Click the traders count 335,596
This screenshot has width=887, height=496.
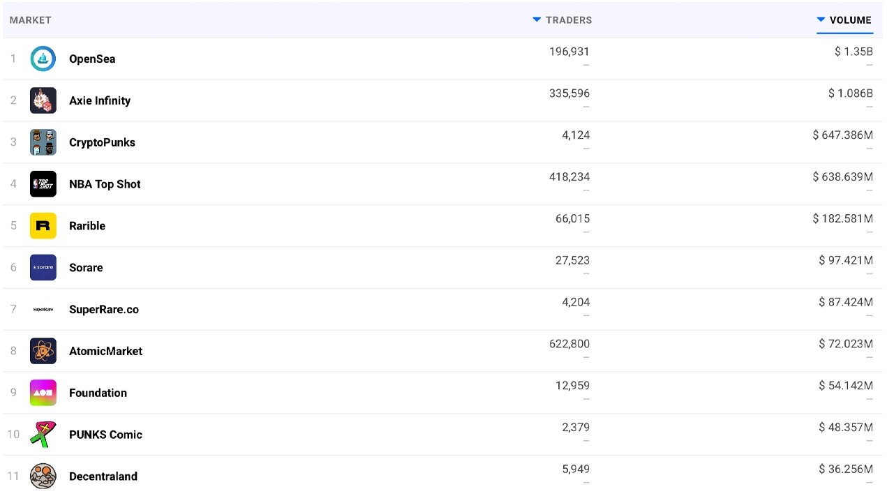569,93
